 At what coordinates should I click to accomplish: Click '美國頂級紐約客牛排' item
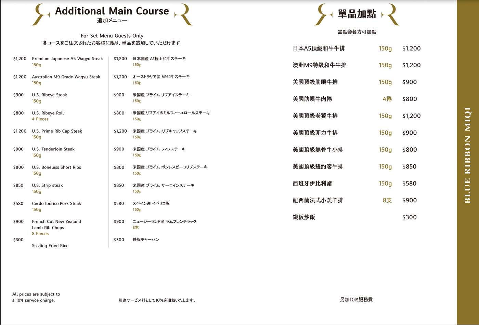tap(318, 166)
